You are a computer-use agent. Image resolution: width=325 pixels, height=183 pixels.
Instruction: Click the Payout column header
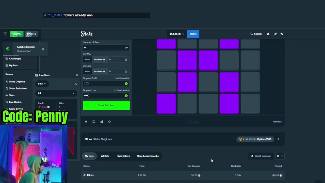click(x=278, y=166)
